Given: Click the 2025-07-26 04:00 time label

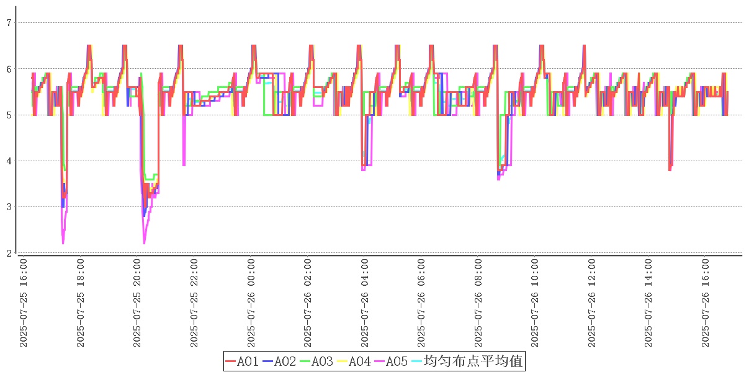Looking at the screenshot, I should tap(365, 304).
